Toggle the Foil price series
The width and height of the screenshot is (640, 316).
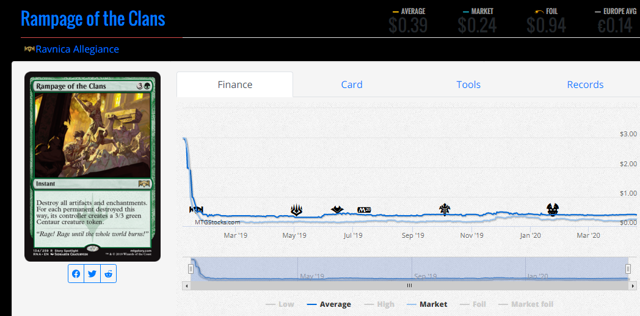473,304
